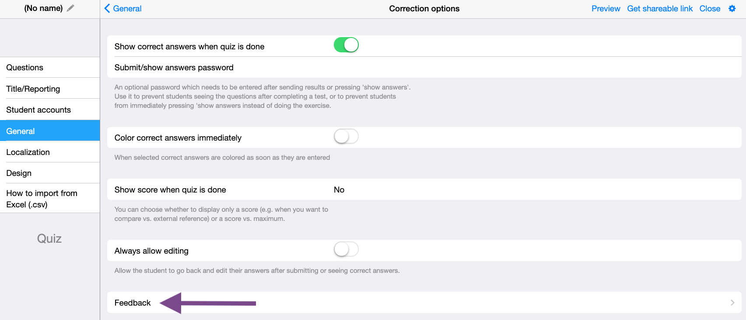Click the pencil icon to rename the quiz

click(70, 7)
